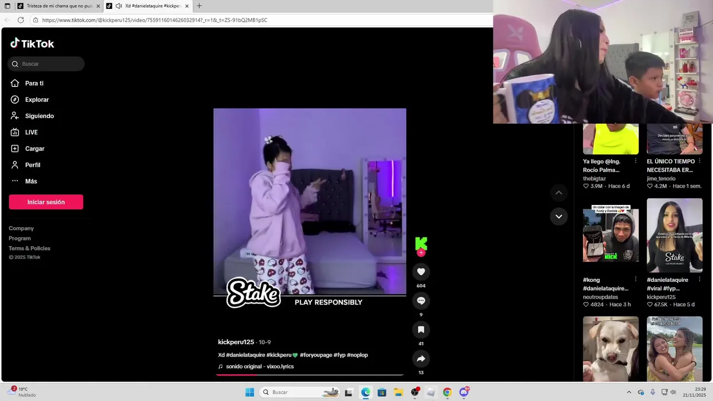Go to the next video with down chevron
The height and width of the screenshot is (401, 713).
pyautogui.click(x=559, y=216)
